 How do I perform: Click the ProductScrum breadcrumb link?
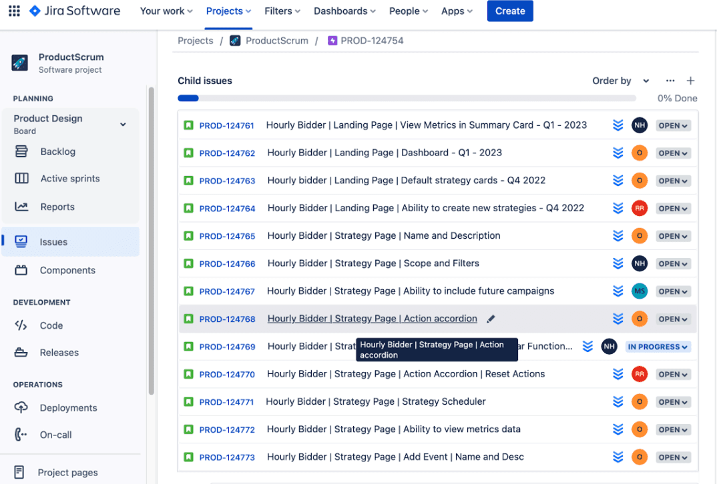(x=276, y=41)
